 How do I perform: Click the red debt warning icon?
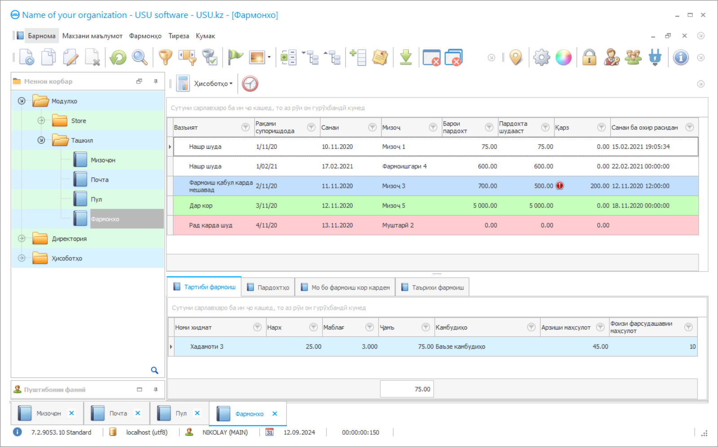(559, 186)
